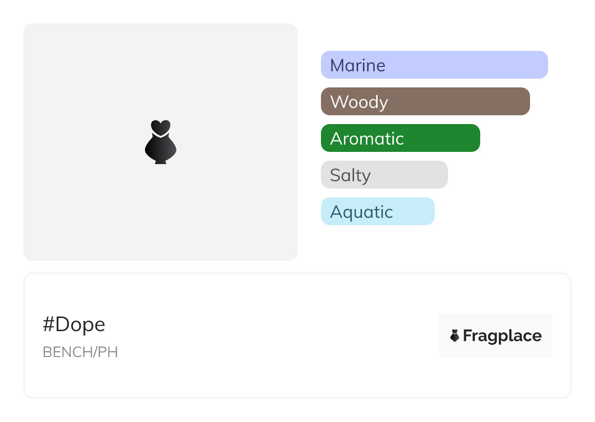Click the heart-shaped cap of the large bottle

(160, 127)
